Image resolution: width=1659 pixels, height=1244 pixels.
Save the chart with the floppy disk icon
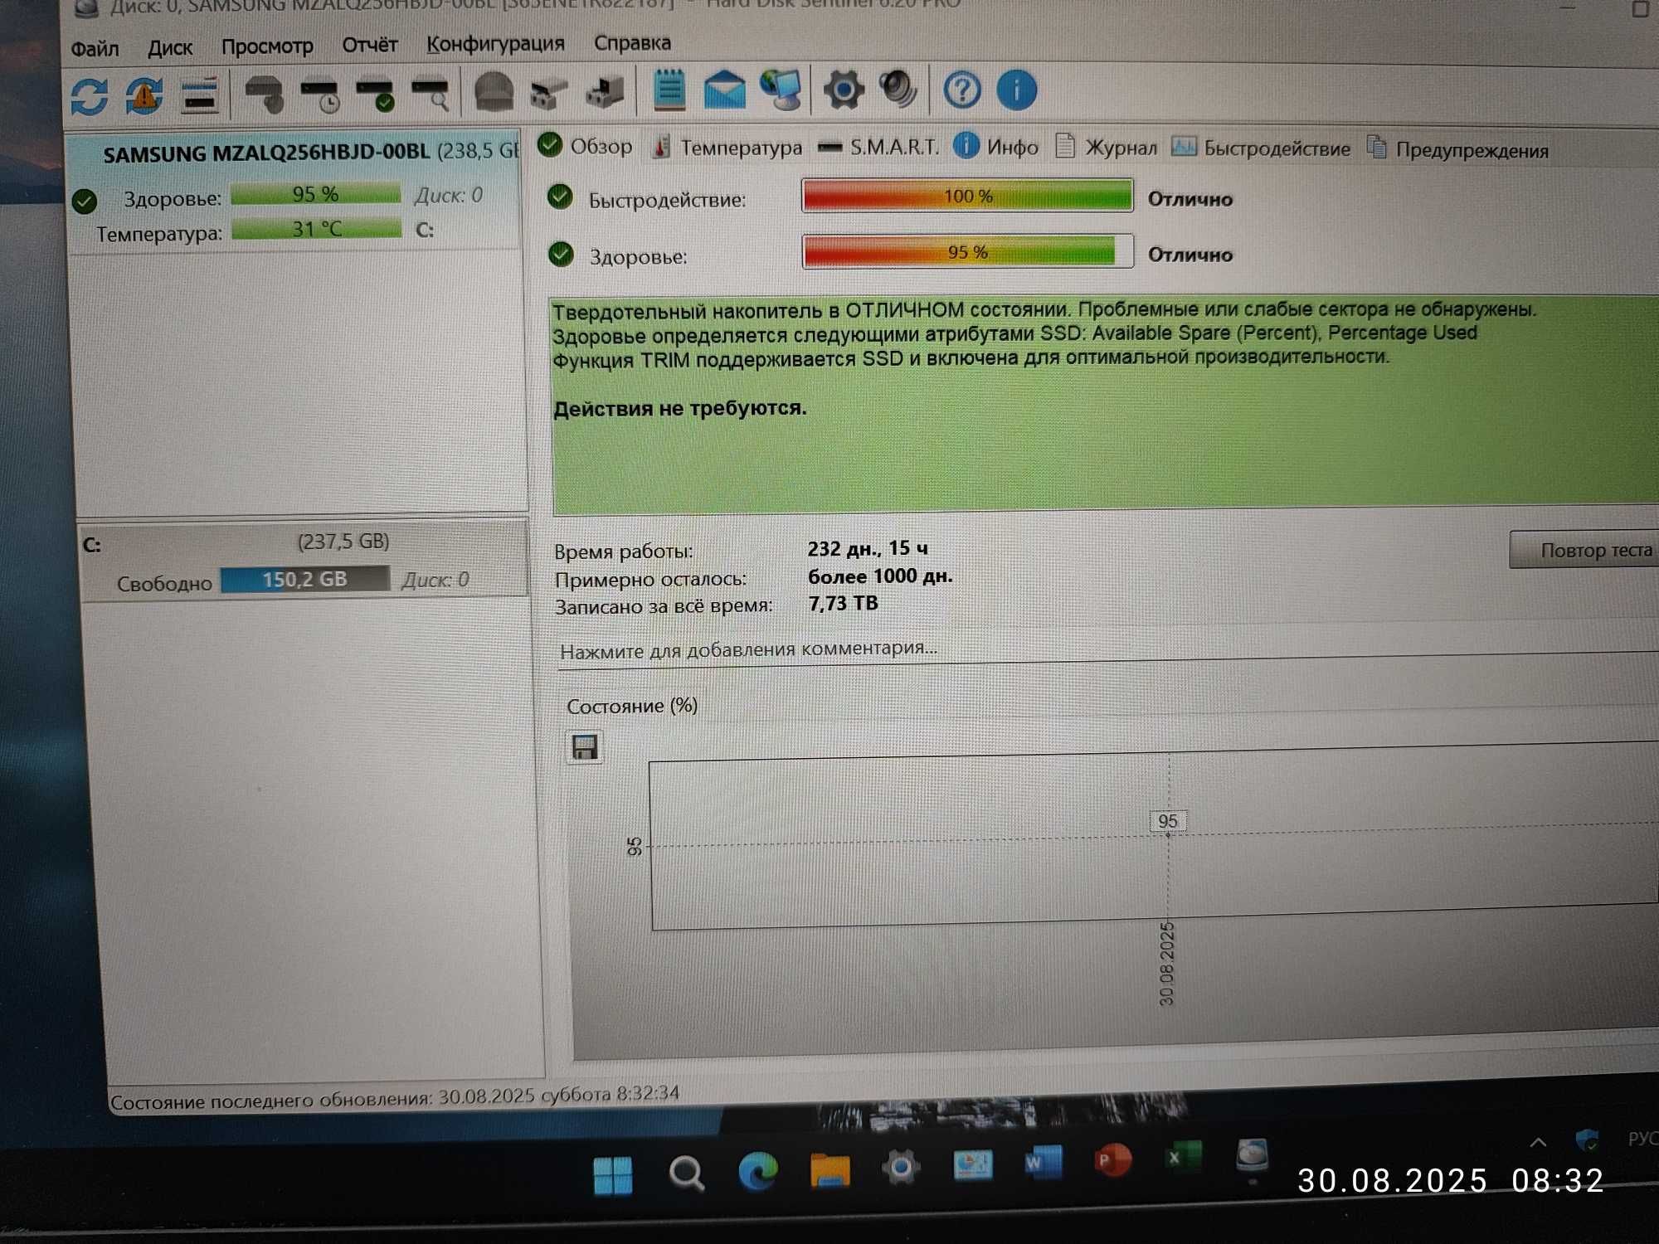(x=585, y=748)
